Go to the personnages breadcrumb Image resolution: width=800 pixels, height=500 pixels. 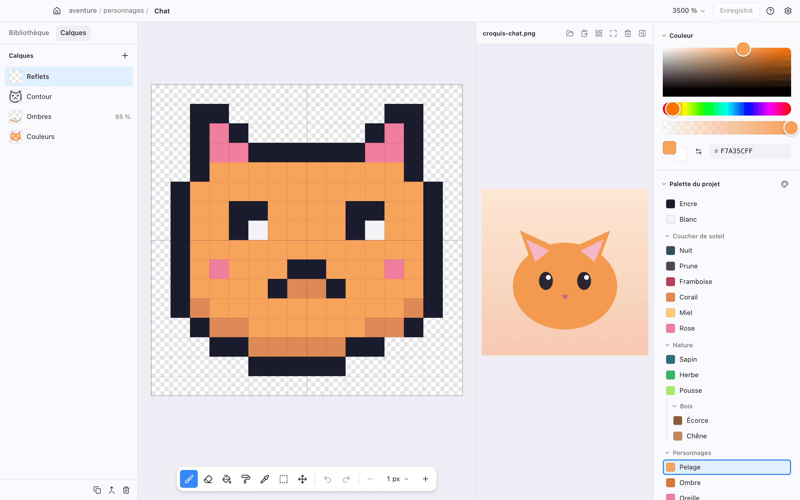(x=124, y=11)
